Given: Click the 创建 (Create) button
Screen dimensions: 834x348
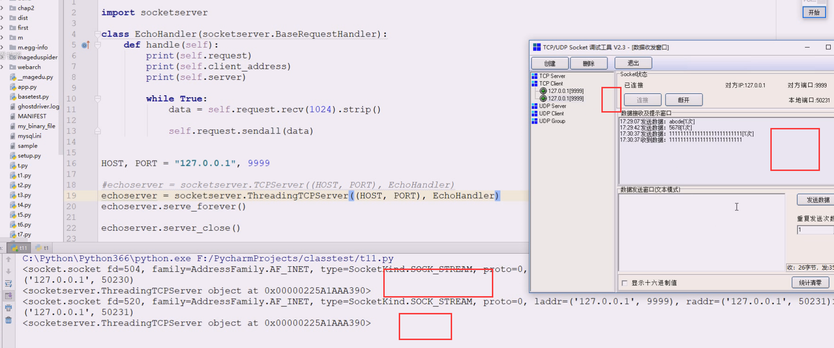Looking at the screenshot, I should (x=550, y=63).
